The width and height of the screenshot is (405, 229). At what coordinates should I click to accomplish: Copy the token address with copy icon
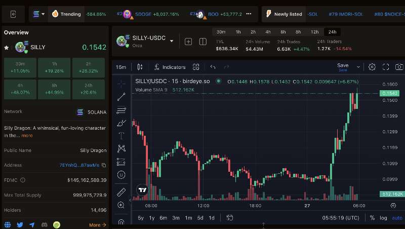click(104, 165)
